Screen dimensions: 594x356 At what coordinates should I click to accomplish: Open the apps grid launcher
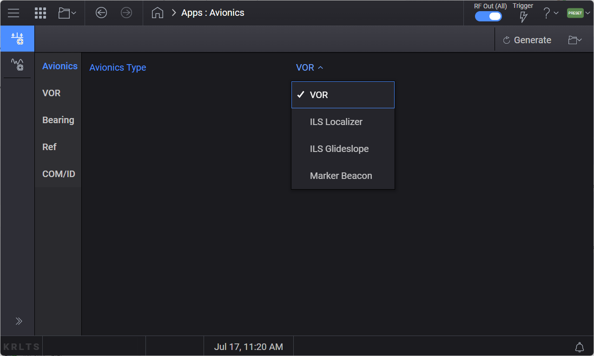[x=40, y=13]
